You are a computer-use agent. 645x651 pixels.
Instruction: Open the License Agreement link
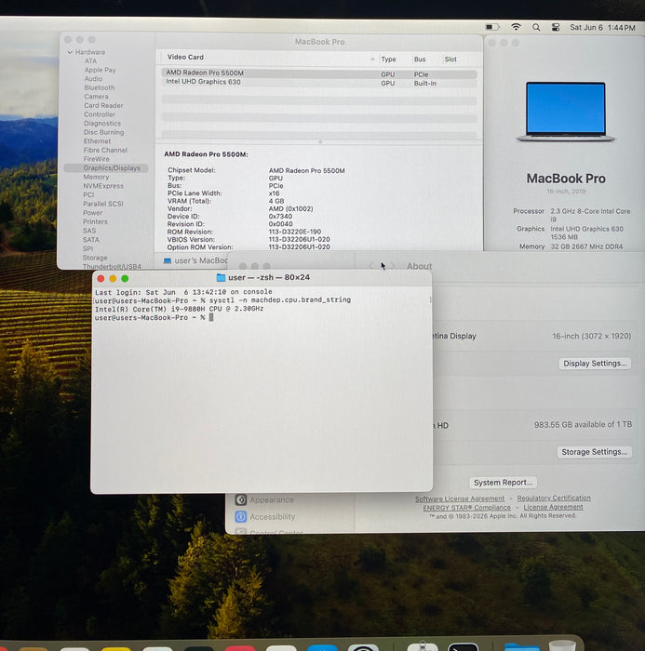[x=553, y=507]
